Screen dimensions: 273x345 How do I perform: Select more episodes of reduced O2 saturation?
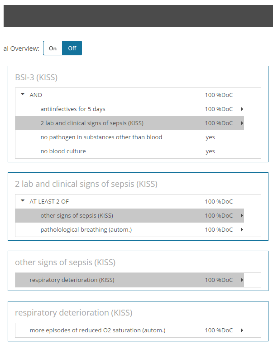click(129, 330)
